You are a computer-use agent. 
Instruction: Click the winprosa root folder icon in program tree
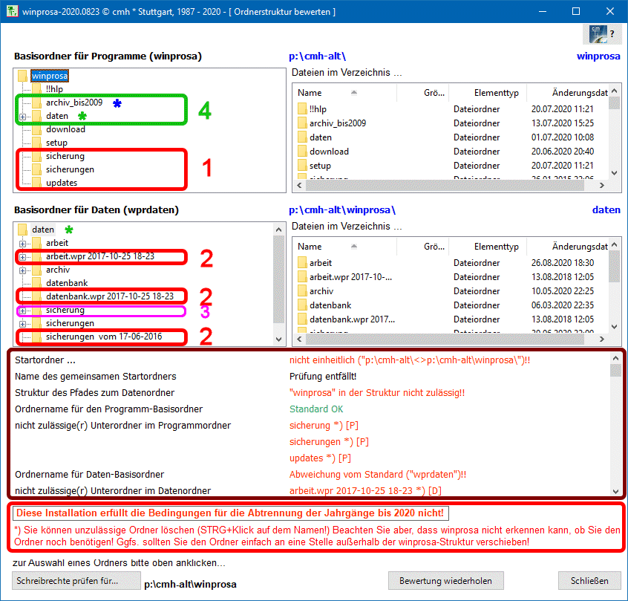23,76
